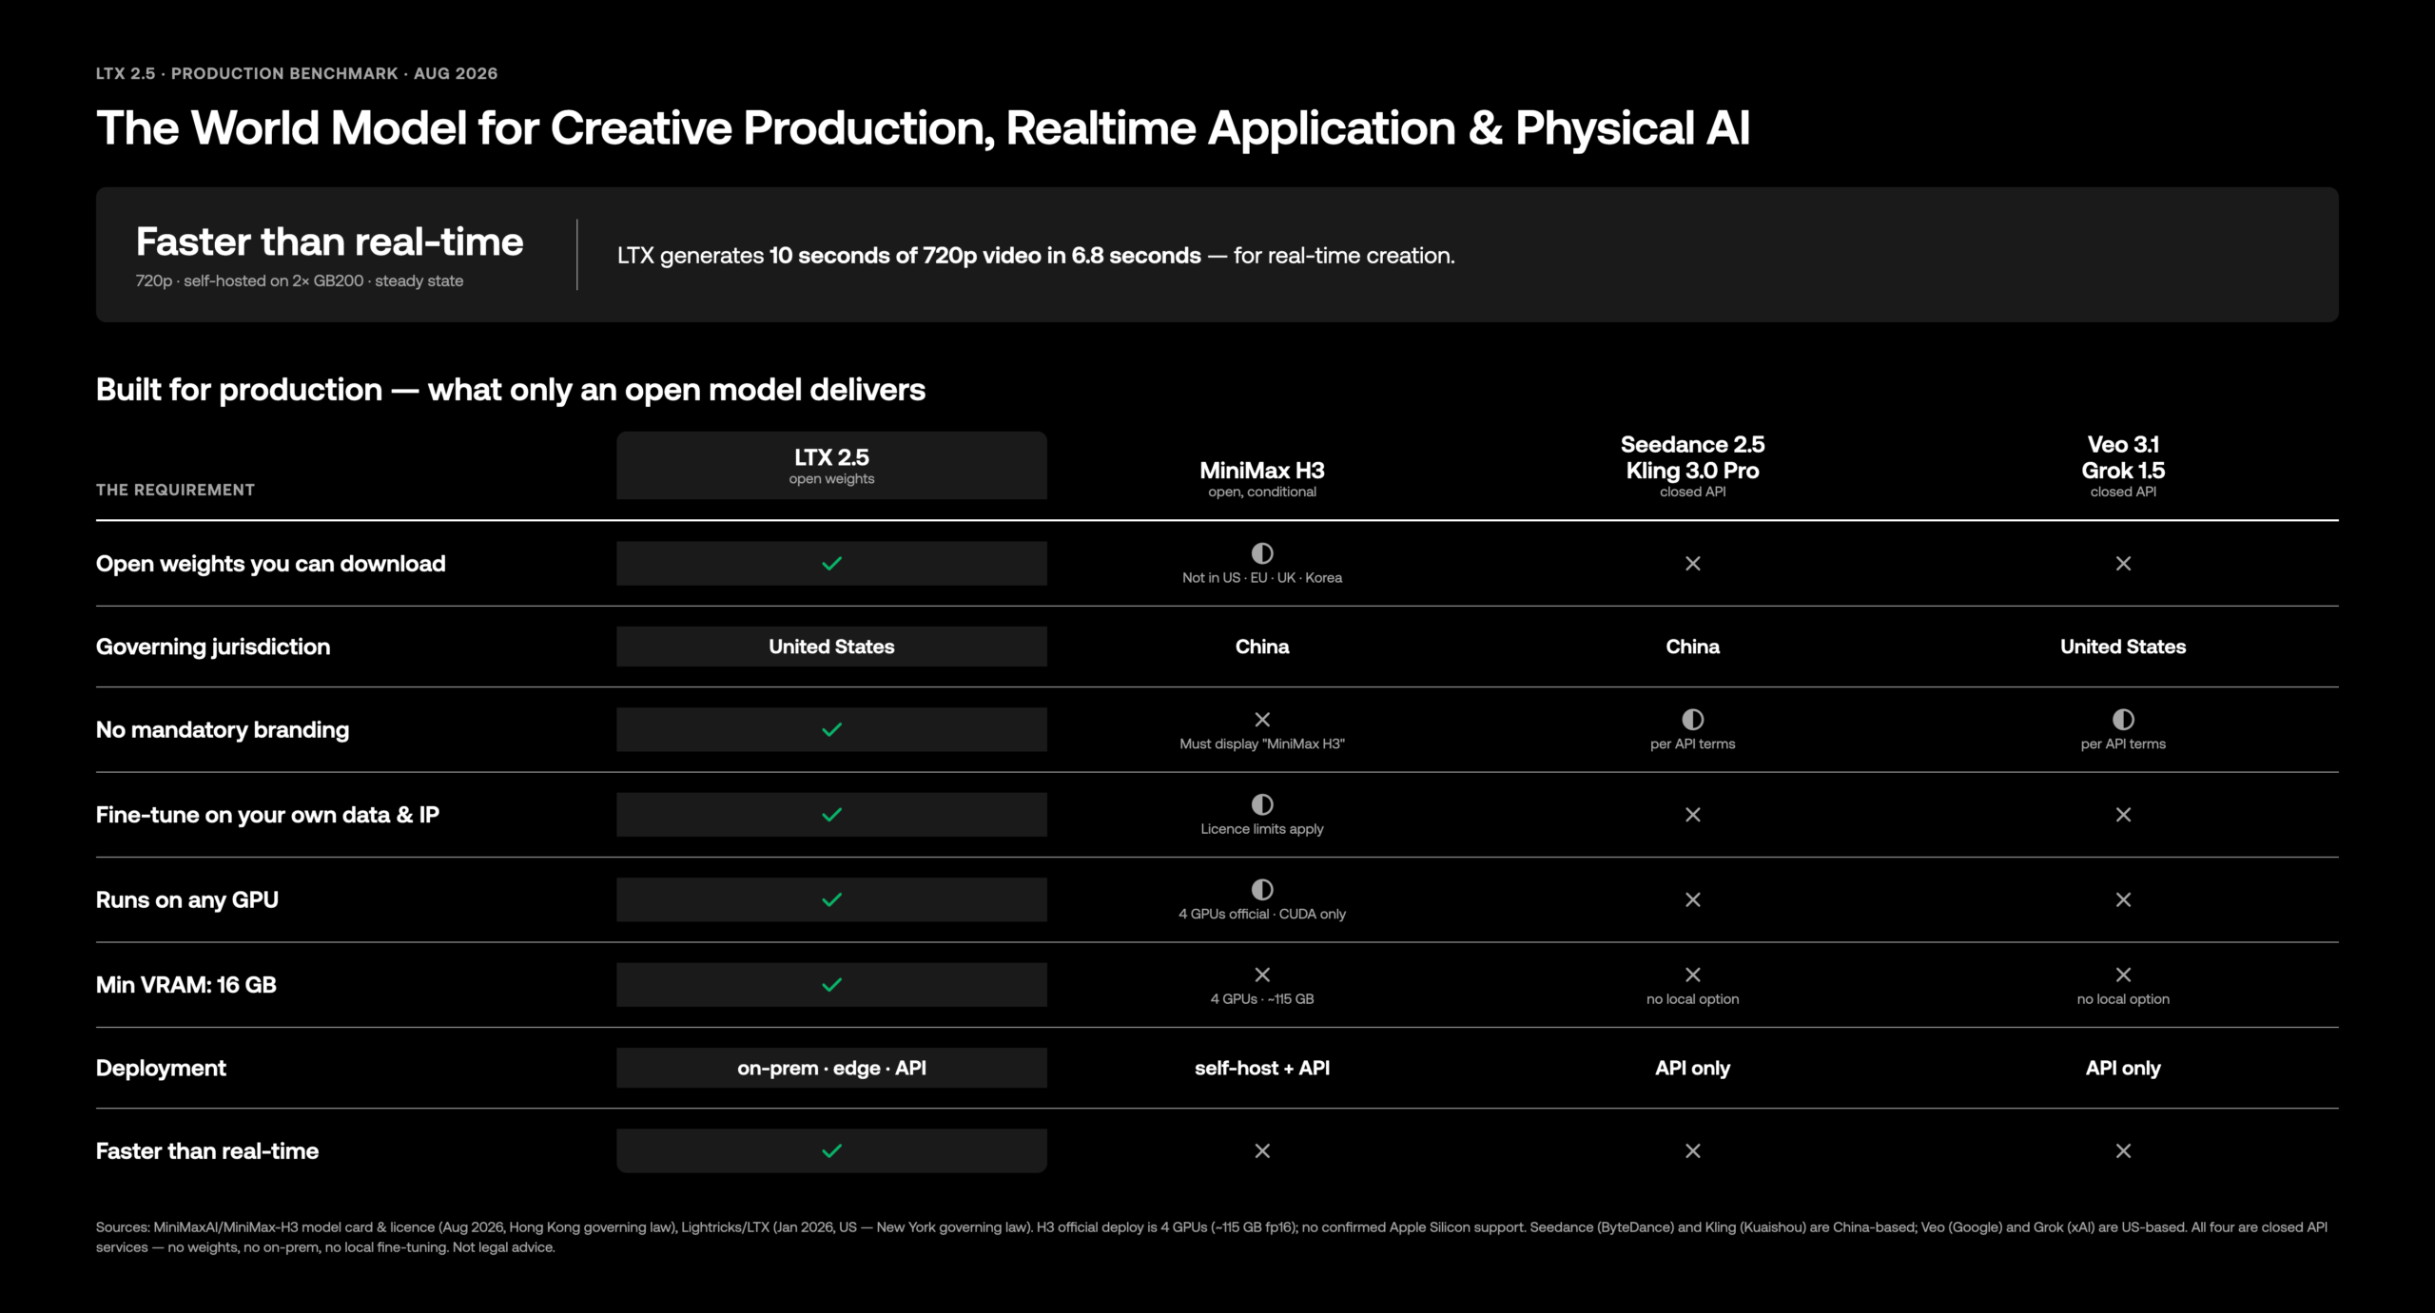Click the 'Governing jurisdiction' row label
2435x1313 pixels.
[213, 647]
